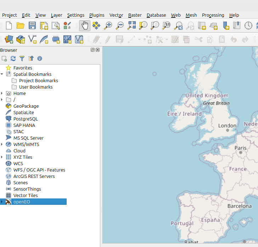
Task: Select Project Bookmarks in the Browser
Action: tap(39, 81)
